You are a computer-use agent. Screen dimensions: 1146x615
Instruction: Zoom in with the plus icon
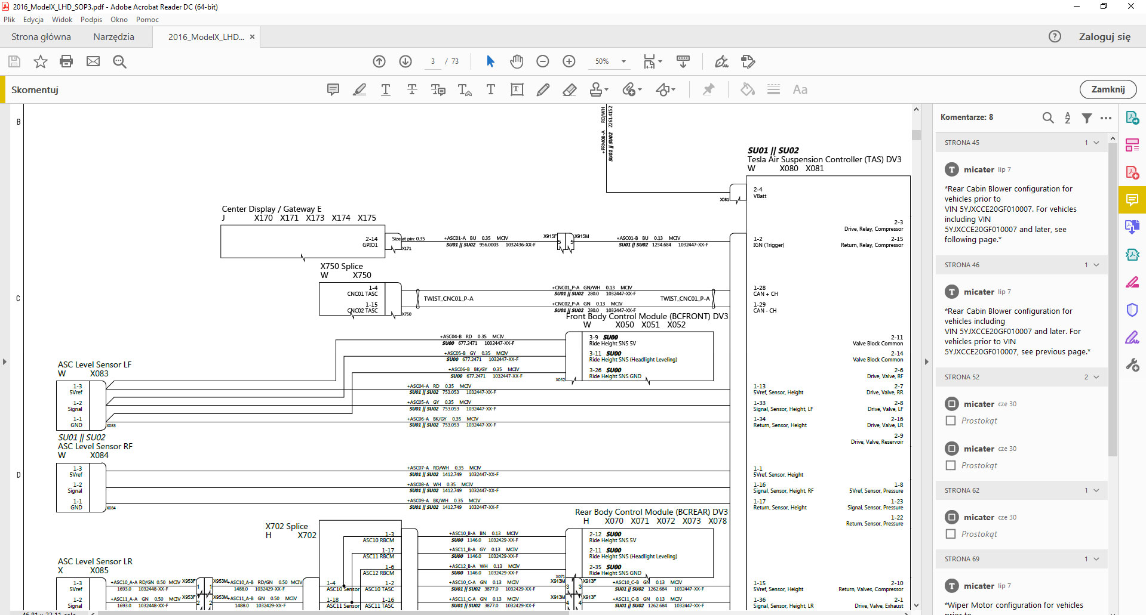tap(569, 61)
